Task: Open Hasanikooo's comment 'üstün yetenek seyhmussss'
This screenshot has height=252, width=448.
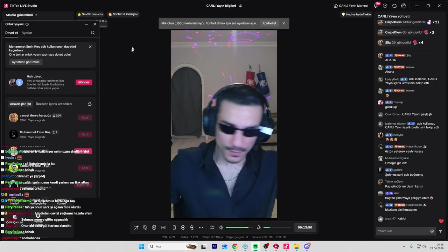Action: click(x=404, y=152)
